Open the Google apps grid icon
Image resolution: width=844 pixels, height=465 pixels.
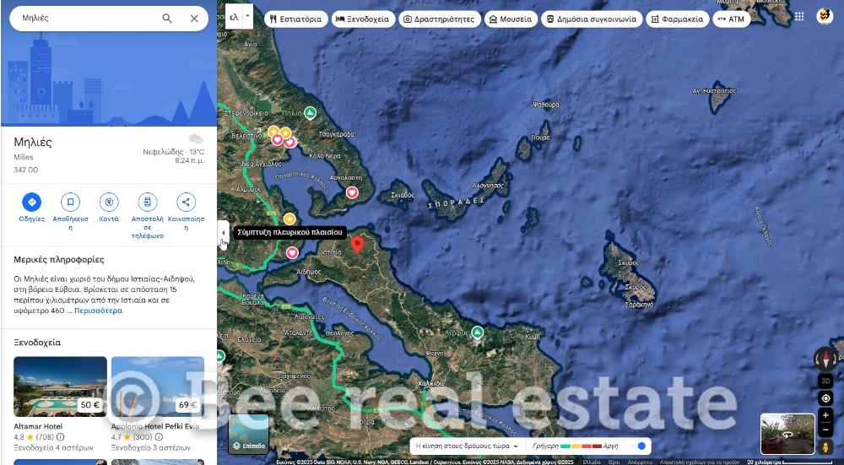(798, 16)
